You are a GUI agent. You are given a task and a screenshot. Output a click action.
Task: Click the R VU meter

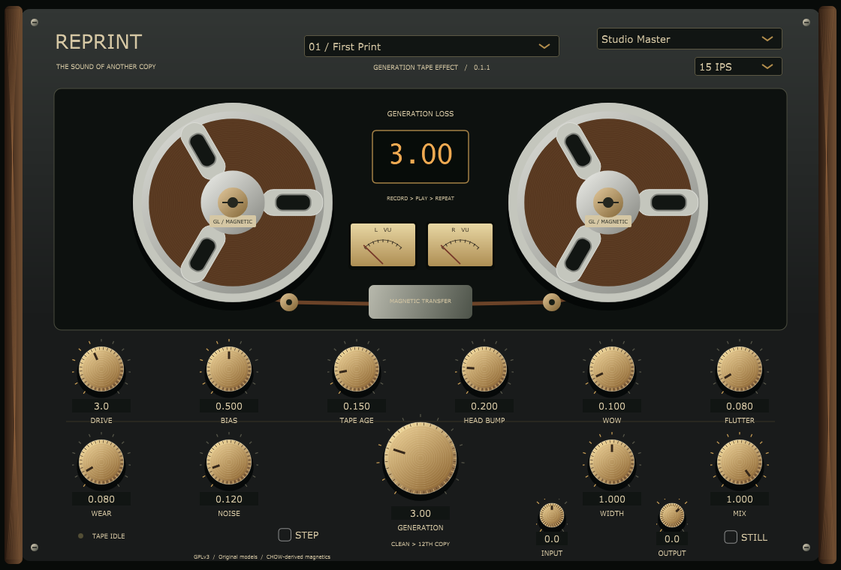click(x=460, y=244)
